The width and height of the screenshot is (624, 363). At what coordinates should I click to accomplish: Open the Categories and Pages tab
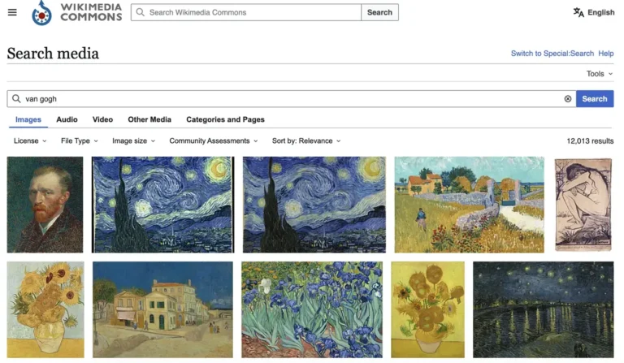pos(225,119)
